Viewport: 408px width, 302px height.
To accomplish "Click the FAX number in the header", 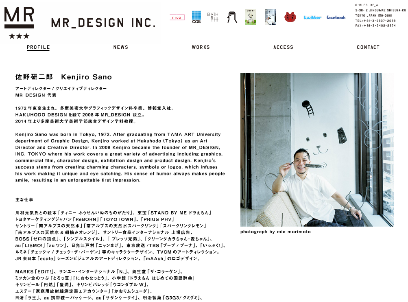I will point(375,26).
